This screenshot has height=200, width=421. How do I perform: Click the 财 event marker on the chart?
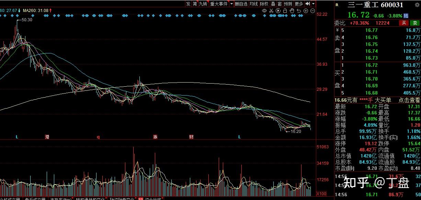click(191, 137)
